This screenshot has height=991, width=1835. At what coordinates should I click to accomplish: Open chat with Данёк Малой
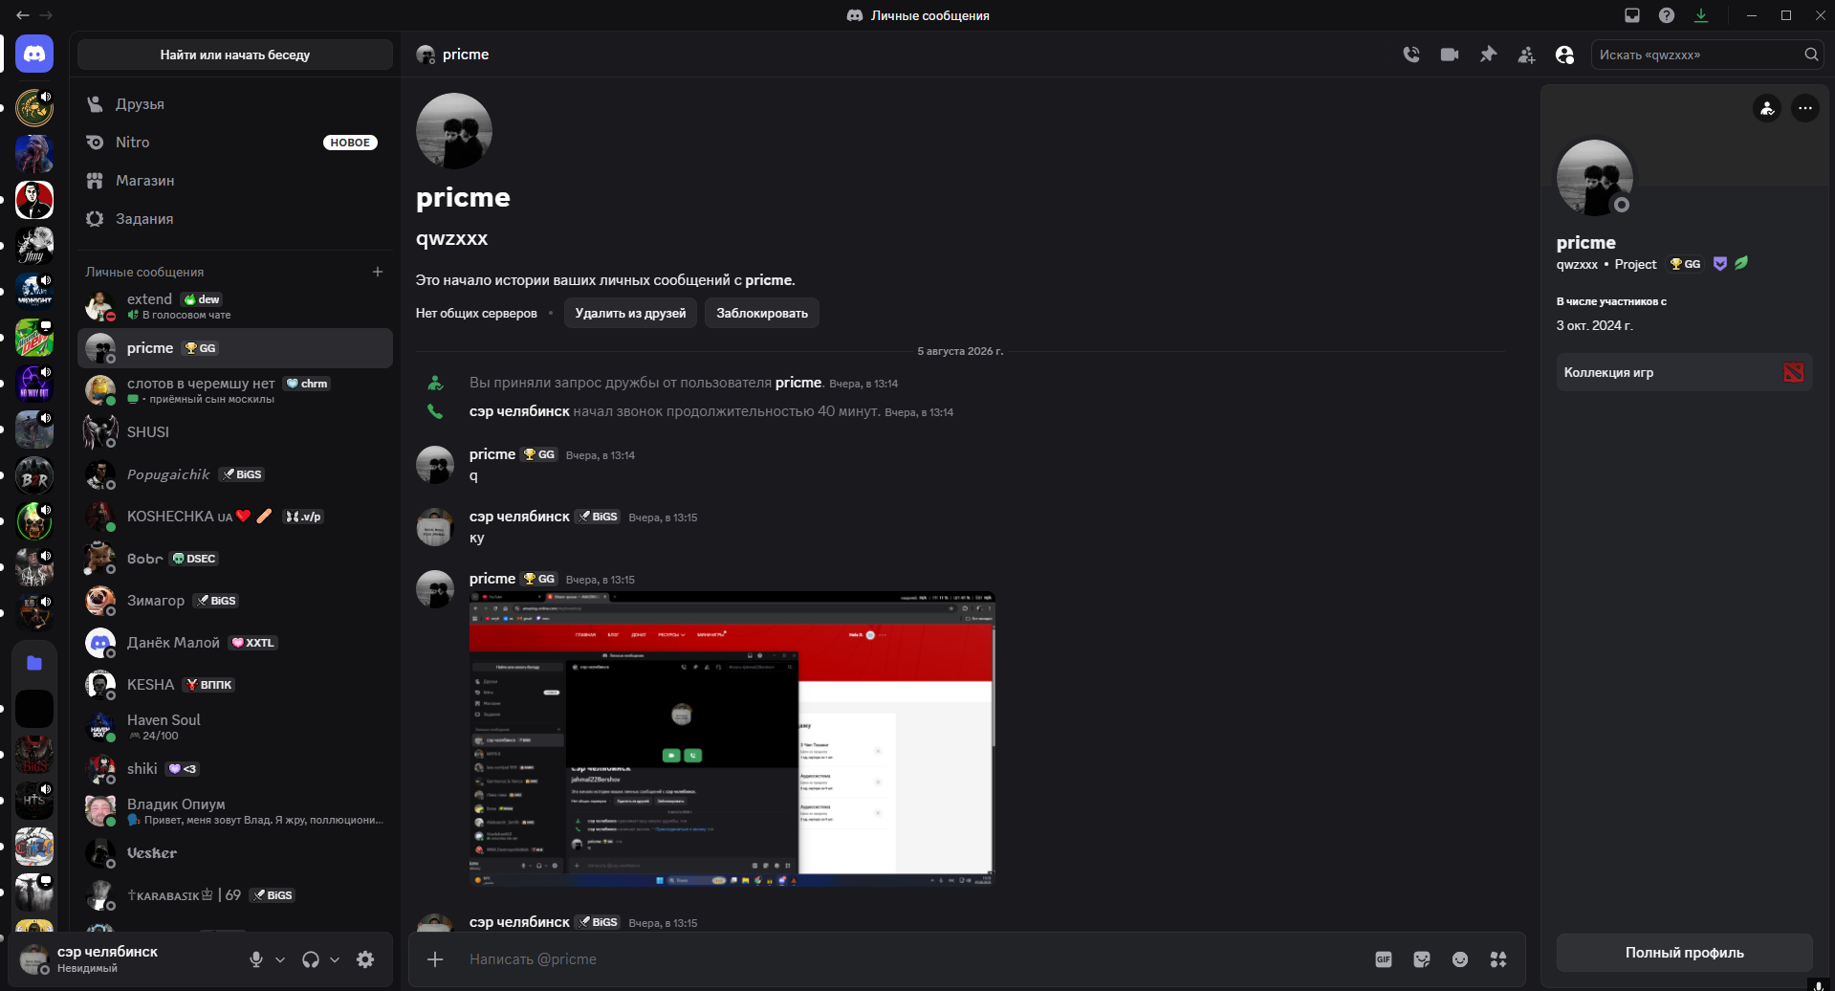(235, 643)
